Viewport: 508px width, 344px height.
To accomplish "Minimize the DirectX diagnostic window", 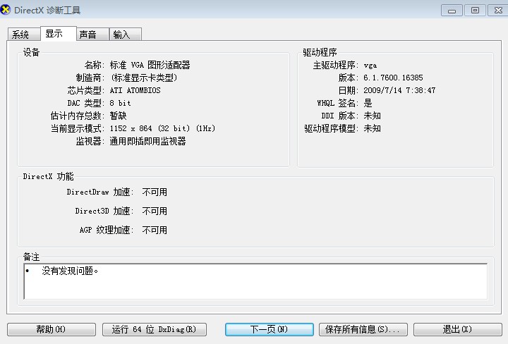I will [452, 11].
